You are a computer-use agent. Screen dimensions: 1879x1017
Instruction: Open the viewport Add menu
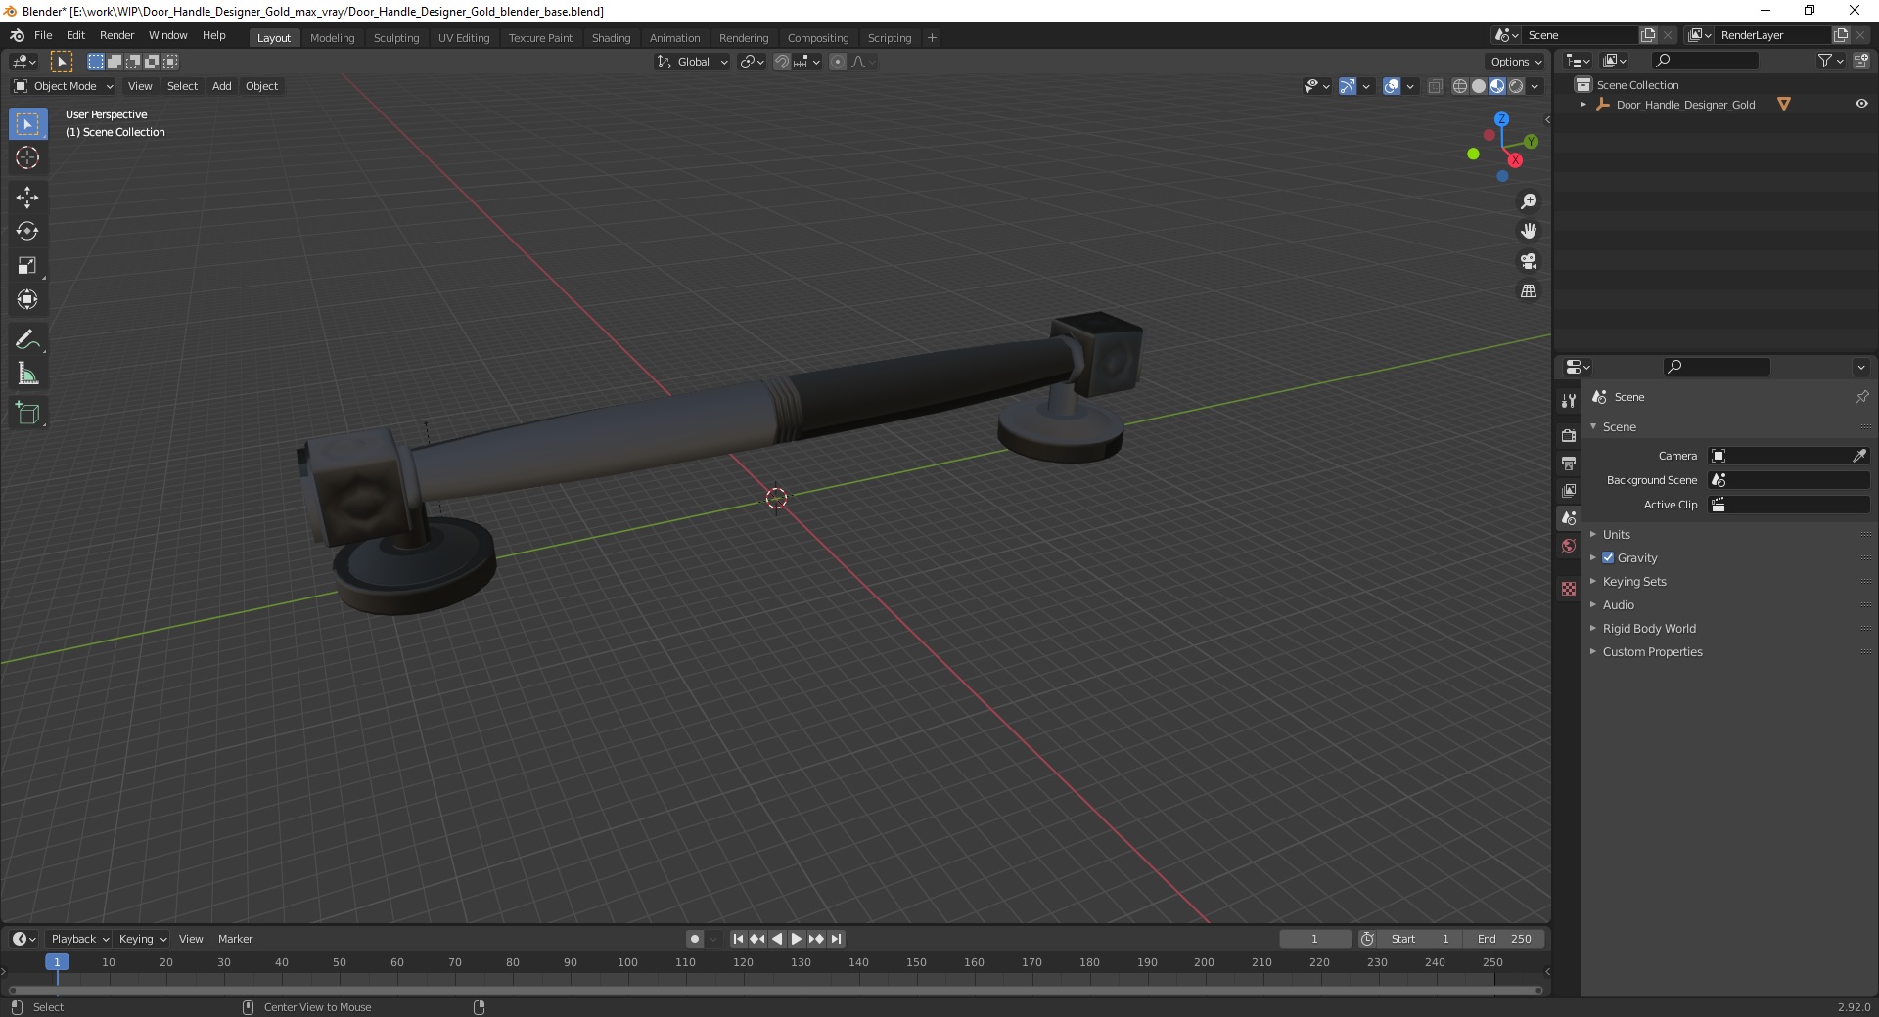click(222, 86)
